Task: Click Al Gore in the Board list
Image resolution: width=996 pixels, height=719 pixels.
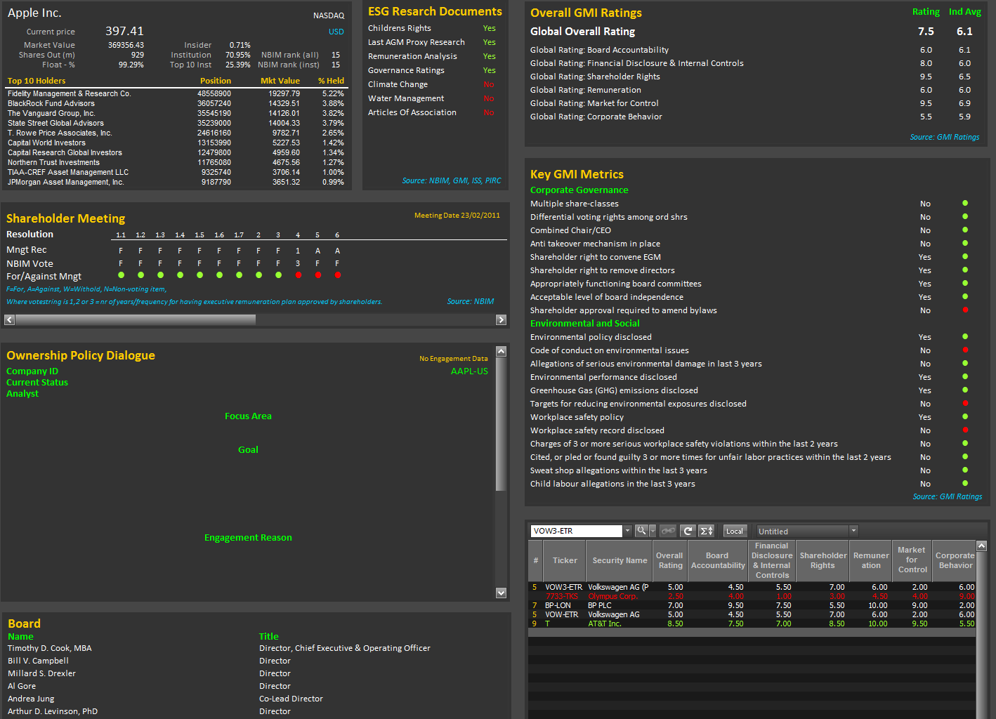Action: [x=22, y=686]
